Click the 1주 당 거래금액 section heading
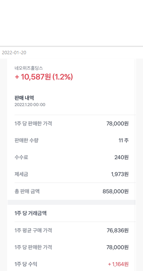143x271 pixels. pyautogui.click(x=31, y=213)
